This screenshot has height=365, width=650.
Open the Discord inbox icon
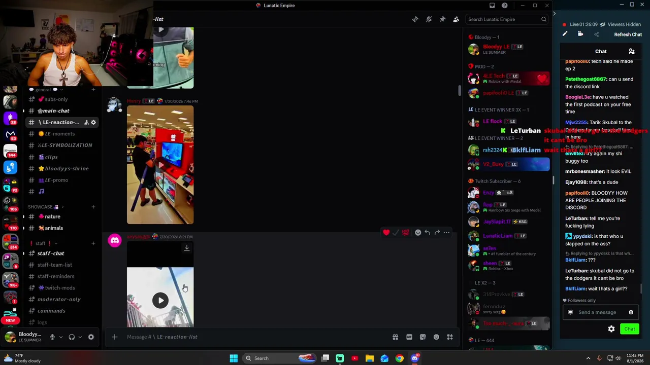coord(492,6)
